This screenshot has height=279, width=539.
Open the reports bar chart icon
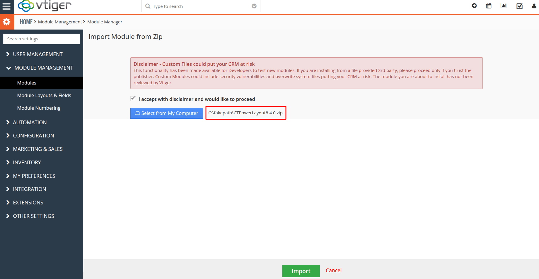504,6
